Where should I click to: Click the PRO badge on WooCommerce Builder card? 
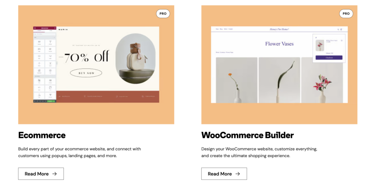click(346, 14)
